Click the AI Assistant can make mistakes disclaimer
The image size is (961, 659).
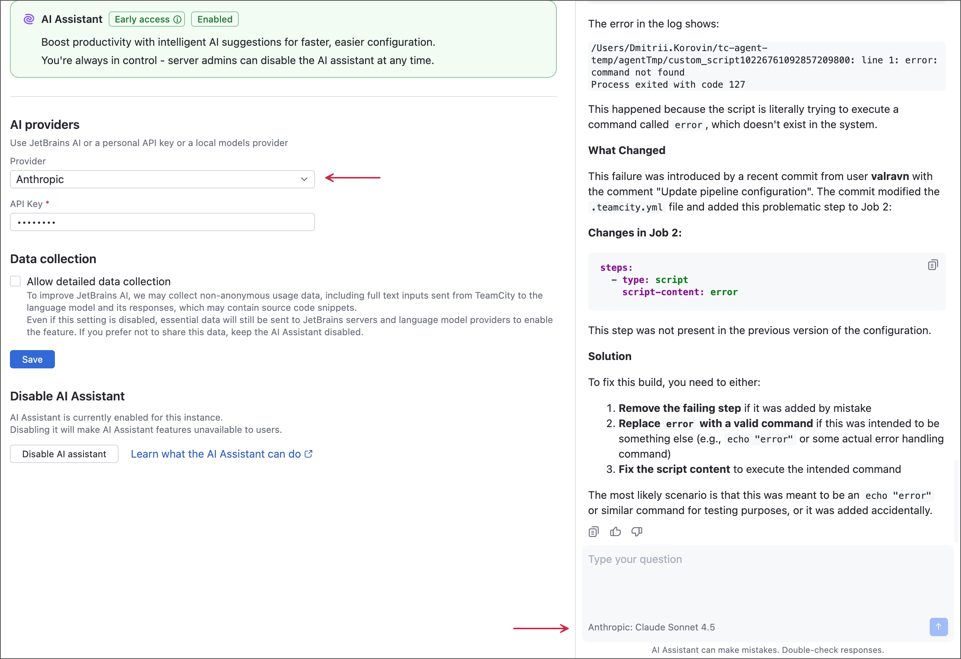click(x=768, y=650)
